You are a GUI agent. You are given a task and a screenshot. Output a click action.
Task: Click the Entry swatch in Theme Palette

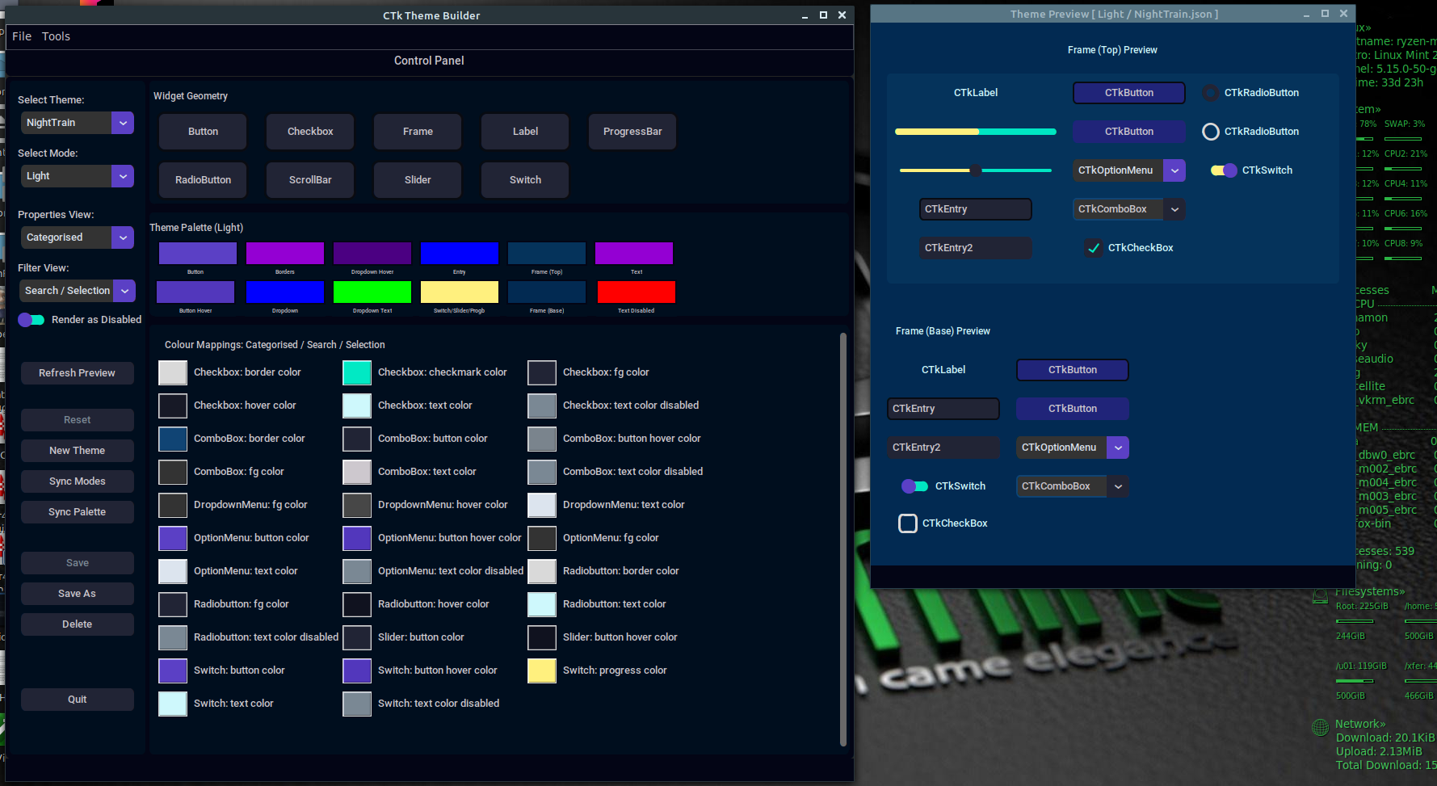pyautogui.click(x=459, y=253)
